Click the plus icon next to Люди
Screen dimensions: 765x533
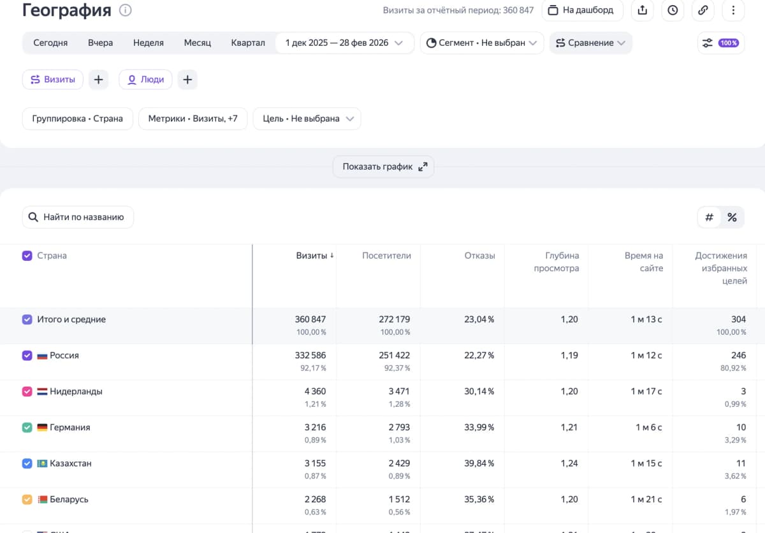[x=187, y=79]
